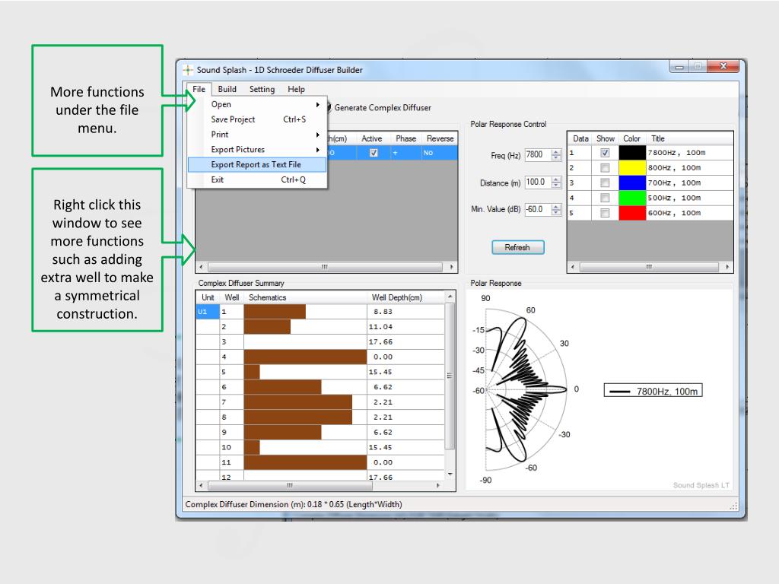The image size is (779, 584).
Task: Click the Freq (Hz) input field
Action: point(538,155)
